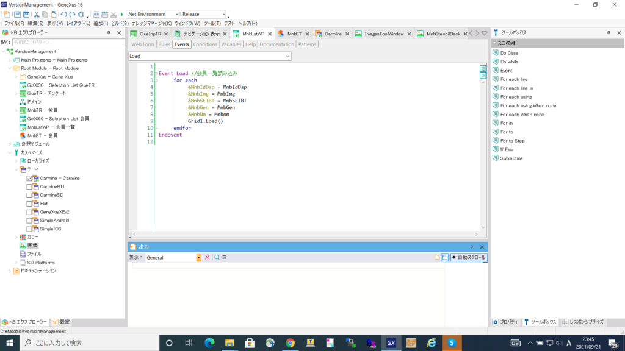Switch to the Variables tab
This screenshot has height=351, width=625.
click(231, 44)
